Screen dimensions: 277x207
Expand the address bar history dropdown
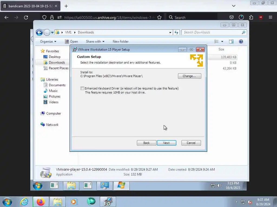click(x=170, y=32)
